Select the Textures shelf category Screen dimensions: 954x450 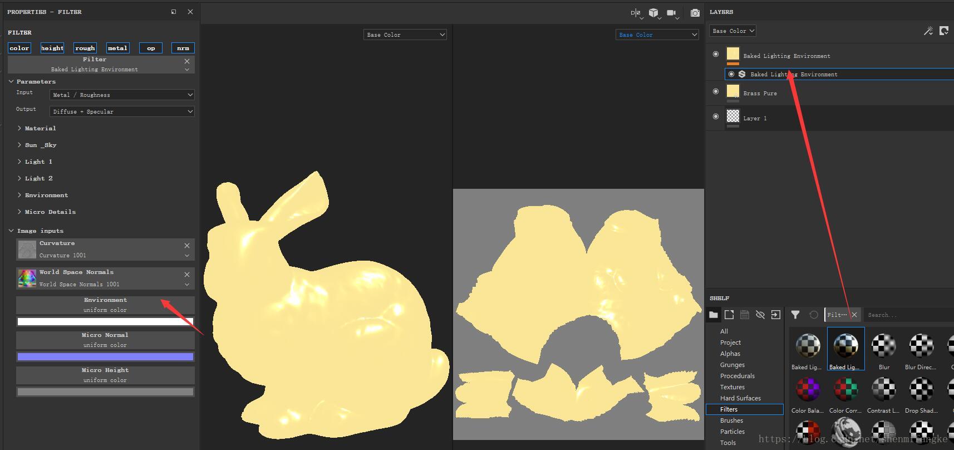click(732, 387)
